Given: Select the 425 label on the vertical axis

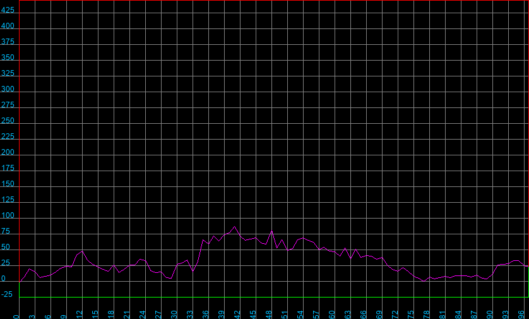Looking at the screenshot, I should click(x=8, y=11).
